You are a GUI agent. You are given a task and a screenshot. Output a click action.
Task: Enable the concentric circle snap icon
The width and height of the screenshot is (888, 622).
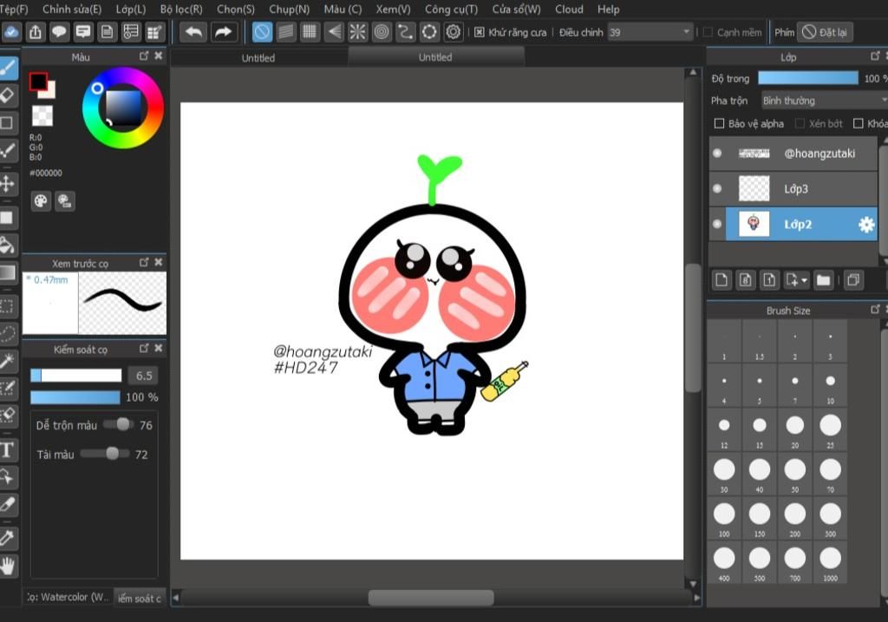(382, 32)
